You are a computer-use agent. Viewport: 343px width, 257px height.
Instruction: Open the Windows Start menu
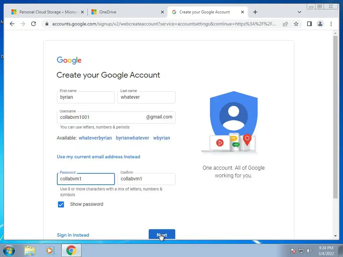[9, 250]
